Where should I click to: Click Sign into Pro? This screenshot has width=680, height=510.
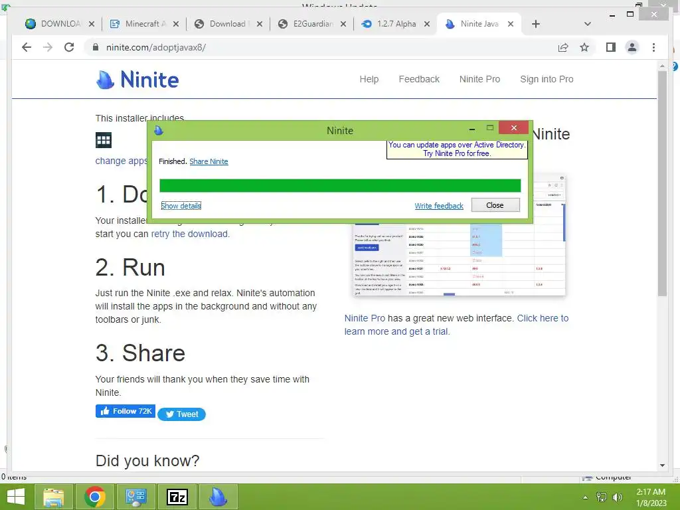pyautogui.click(x=547, y=79)
